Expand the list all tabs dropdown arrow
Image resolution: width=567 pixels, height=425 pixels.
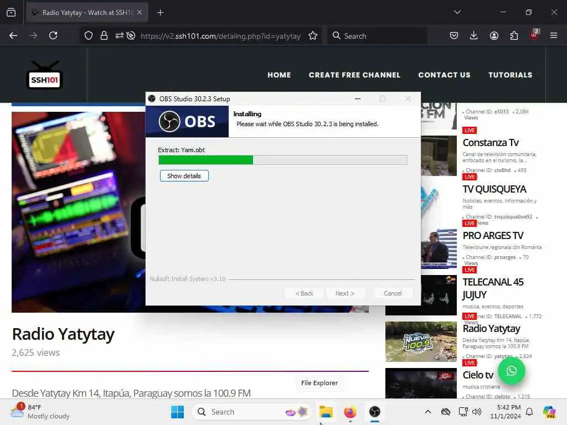click(x=457, y=12)
